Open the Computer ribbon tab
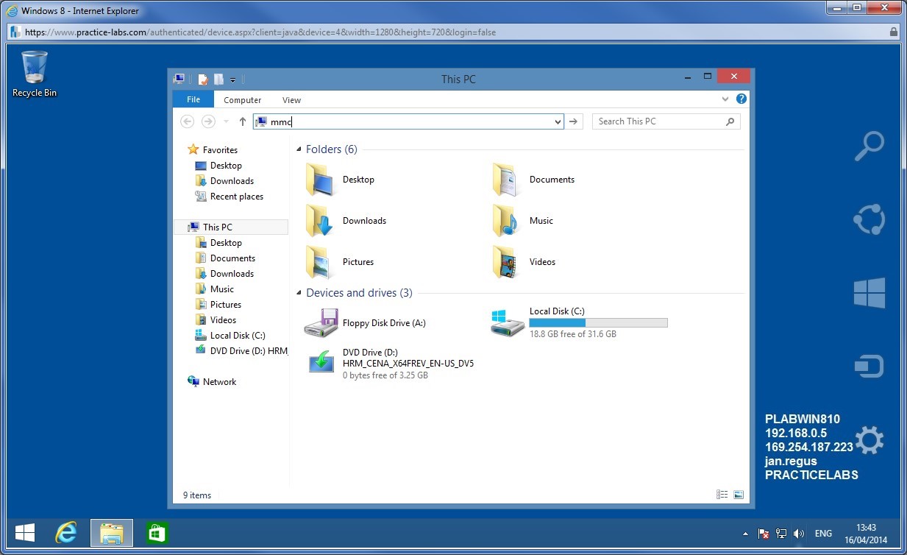Image resolution: width=907 pixels, height=555 pixels. (x=243, y=99)
